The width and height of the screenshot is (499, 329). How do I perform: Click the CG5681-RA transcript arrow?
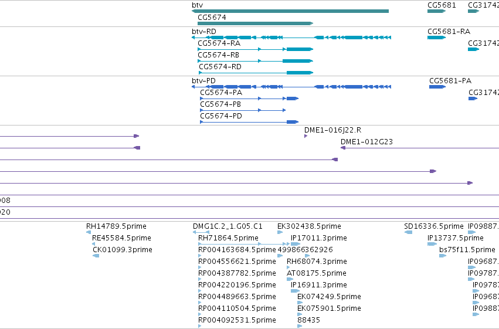coord(437,38)
